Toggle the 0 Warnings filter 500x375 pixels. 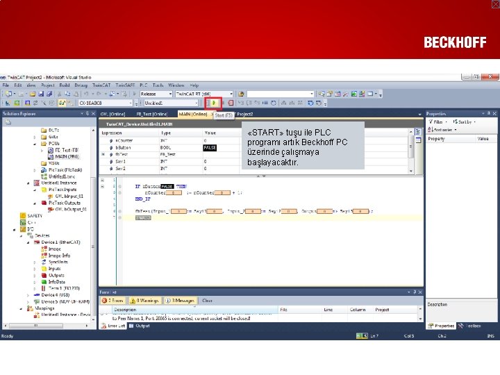pos(144,301)
